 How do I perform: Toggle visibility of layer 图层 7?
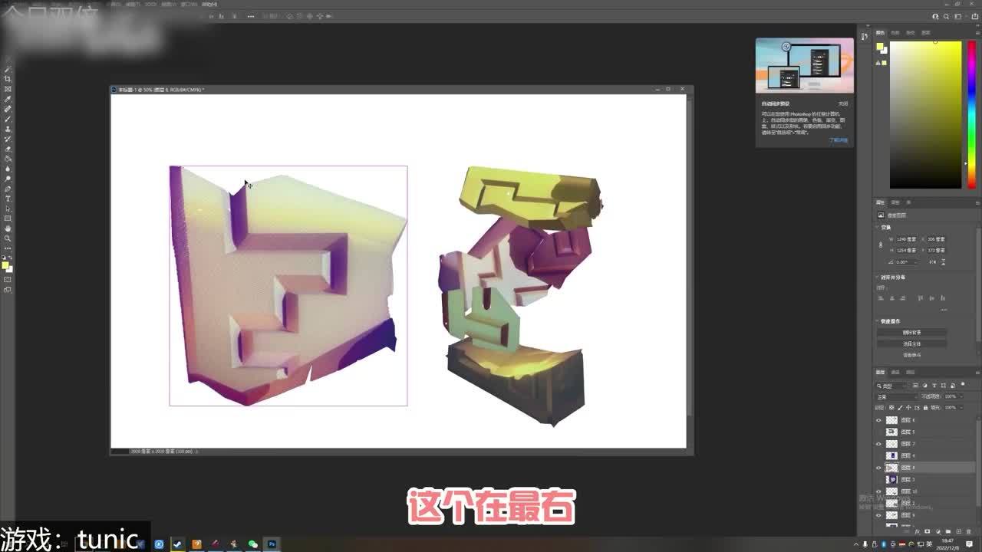pyautogui.click(x=879, y=444)
